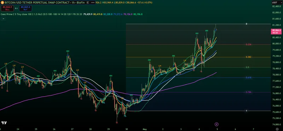Click the purple lightning bolt icon on time axis
This screenshot has height=131, width=283.
coord(217,124)
